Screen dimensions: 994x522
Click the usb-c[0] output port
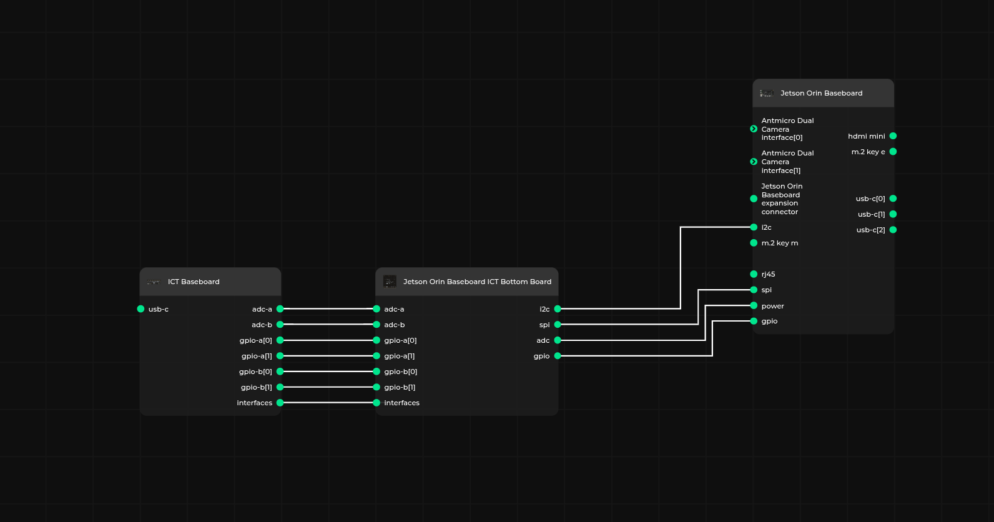pos(893,199)
